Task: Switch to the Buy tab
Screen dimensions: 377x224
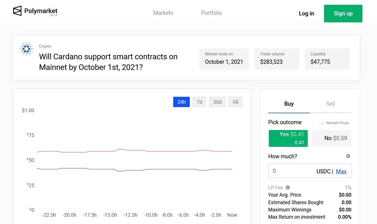Action: (x=289, y=104)
